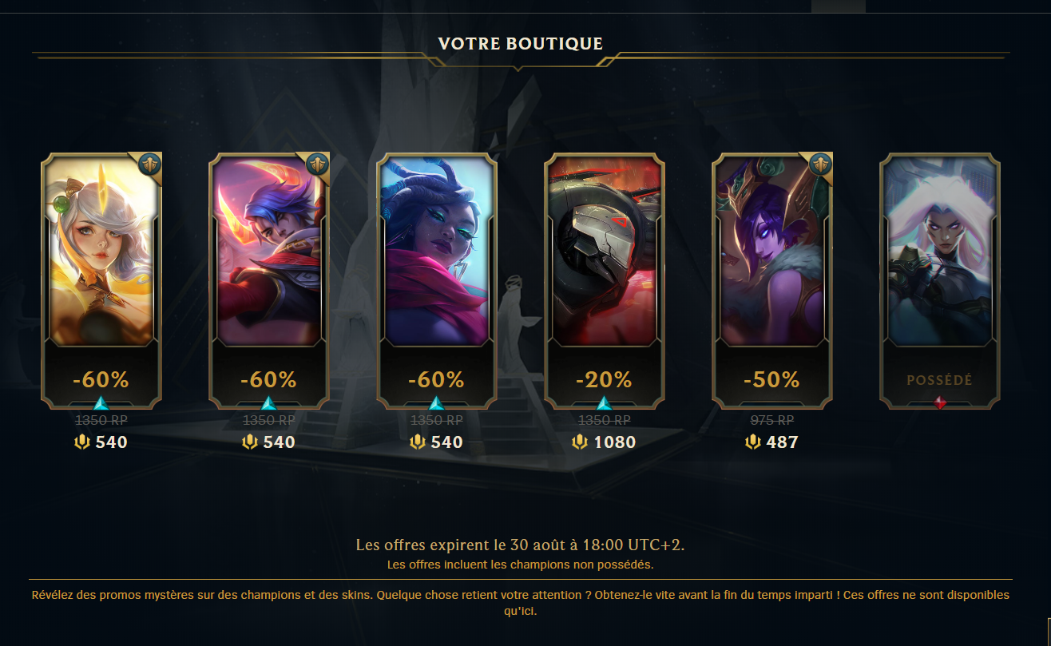Screen dimensions: 1051x646
Task: Click the RP coin icon beside 1080
Action: coord(580,442)
